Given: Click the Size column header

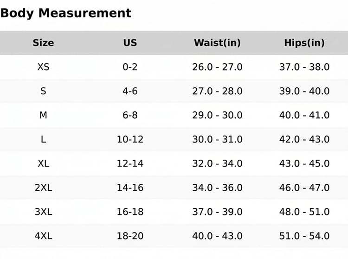Looking at the screenshot, I should (43, 43).
